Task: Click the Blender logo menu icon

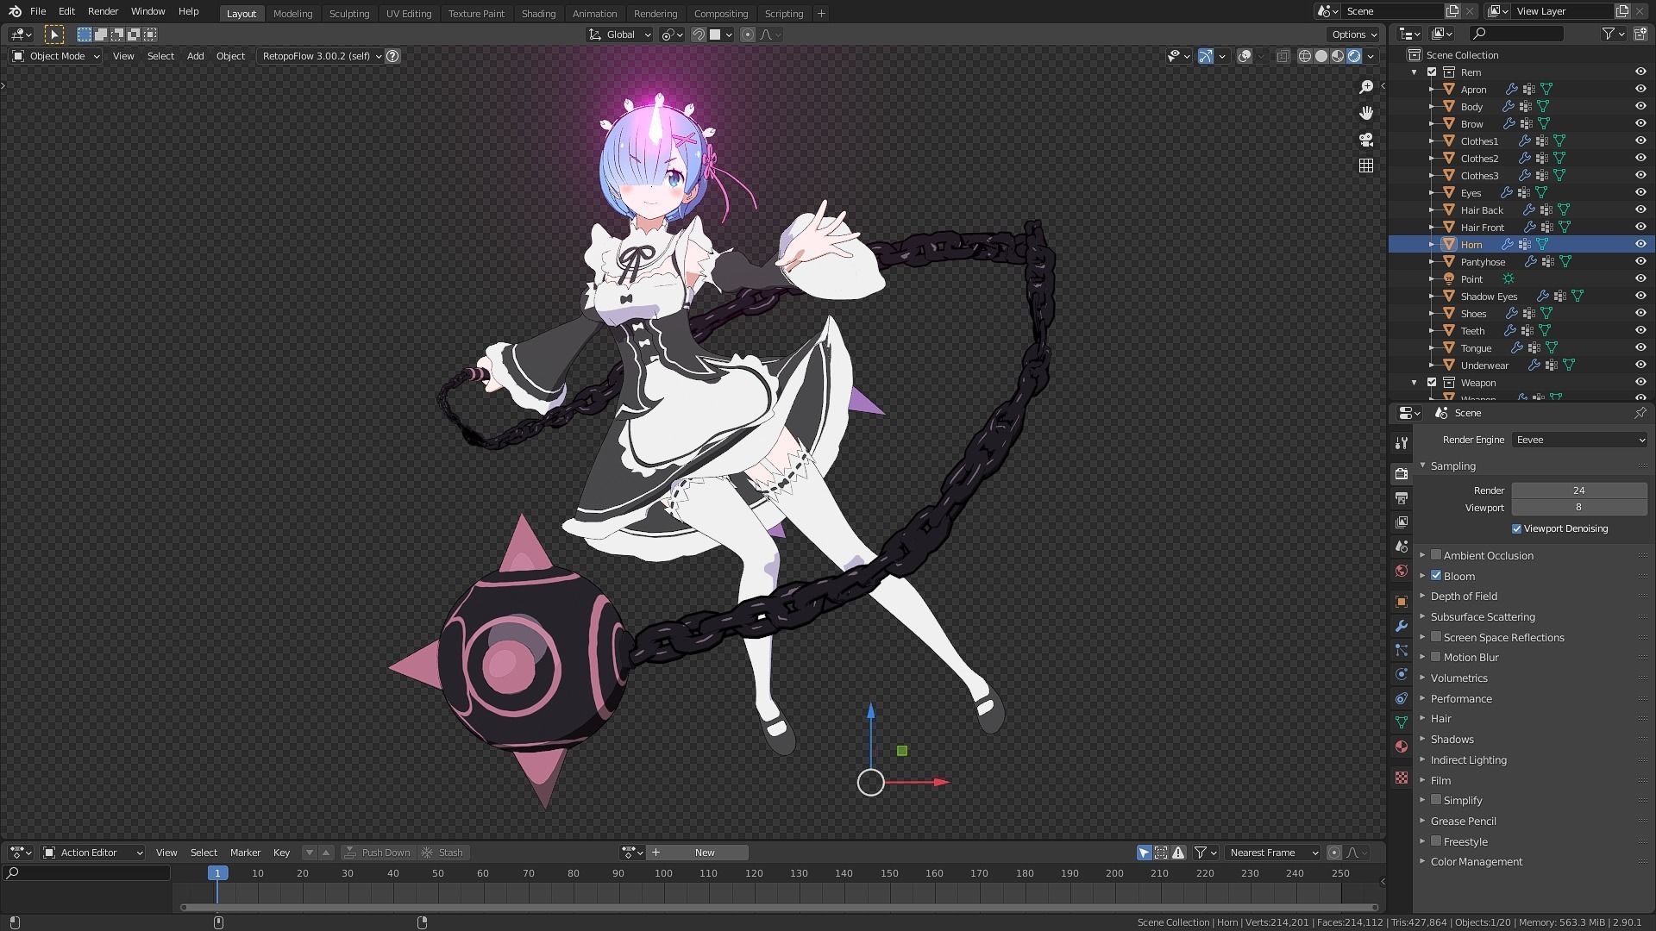Action: pyautogui.click(x=15, y=12)
